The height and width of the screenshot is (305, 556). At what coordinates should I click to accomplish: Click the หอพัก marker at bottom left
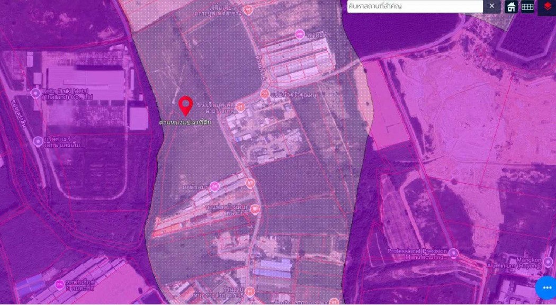(x=60, y=284)
